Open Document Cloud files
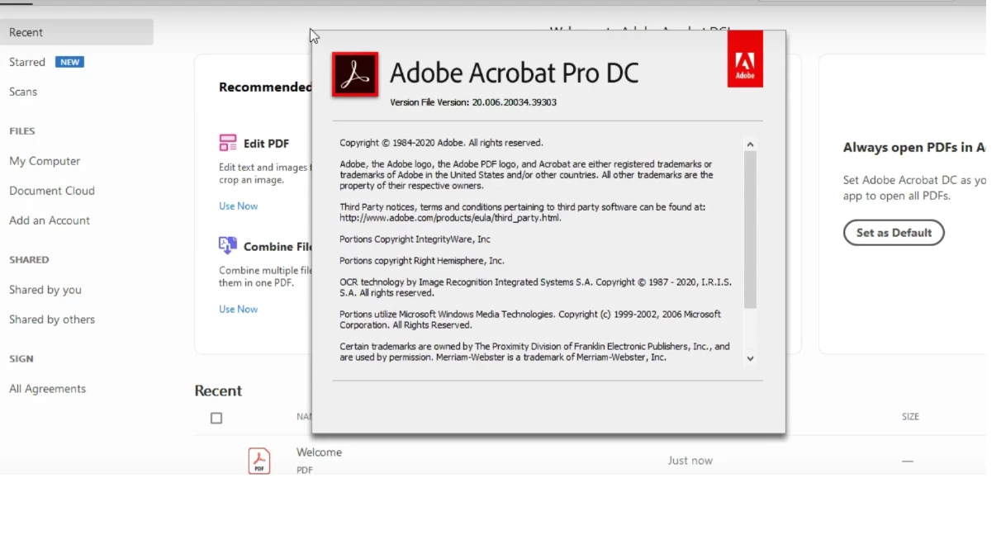Viewport: 1001px width, 535px height. click(52, 191)
